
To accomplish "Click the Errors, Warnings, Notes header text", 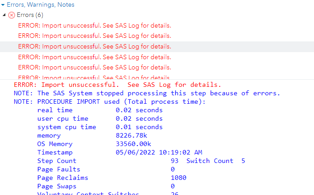I will pyautogui.click(x=41, y=4).
